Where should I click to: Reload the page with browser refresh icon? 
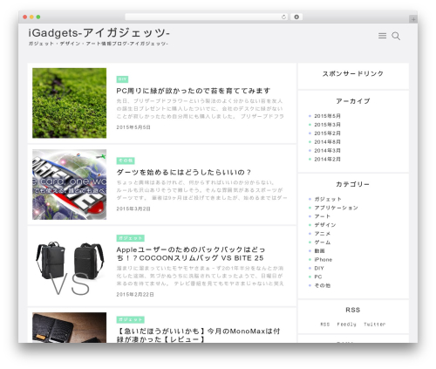[283, 17]
